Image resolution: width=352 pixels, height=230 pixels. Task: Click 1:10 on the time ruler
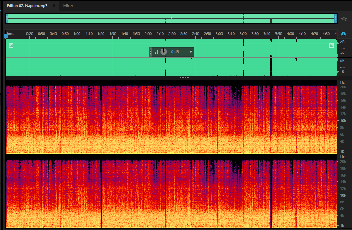coord(89,34)
